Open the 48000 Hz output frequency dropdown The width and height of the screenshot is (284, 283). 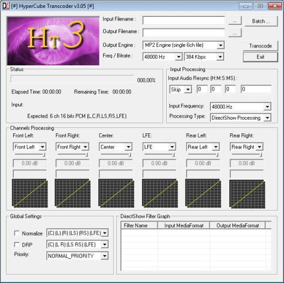(x=163, y=57)
